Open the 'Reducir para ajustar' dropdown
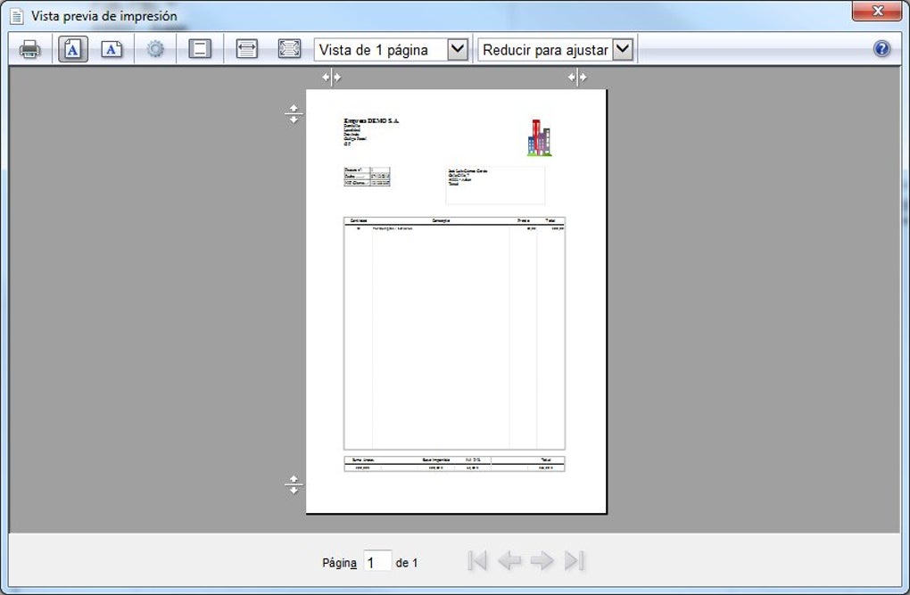The image size is (910, 595). click(x=556, y=50)
